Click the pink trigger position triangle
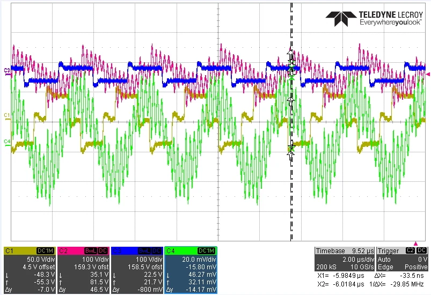The image size is (431, 295). 415,244
